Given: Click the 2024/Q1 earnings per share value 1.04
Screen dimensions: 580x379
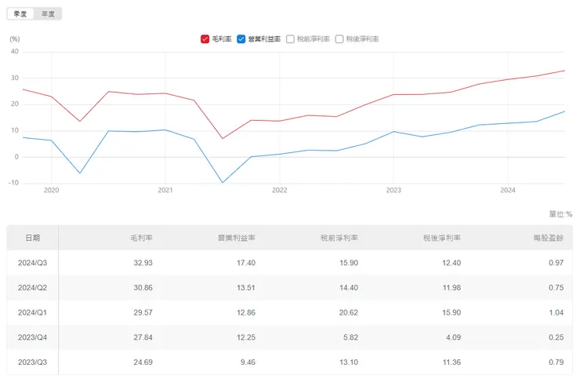Looking at the screenshot, I should point(554,312).
